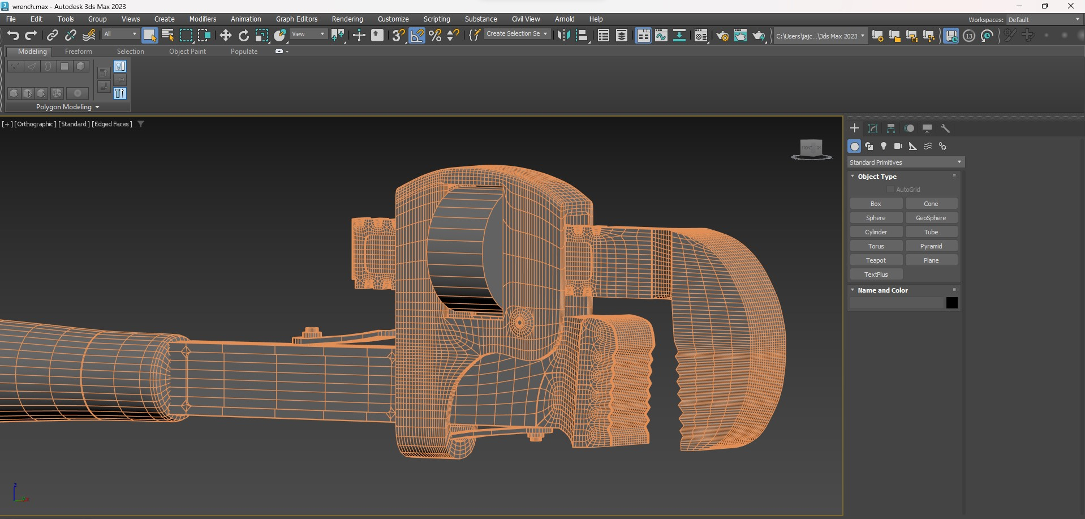Click the Rectangular Selection Region icon

coord(186,35)
